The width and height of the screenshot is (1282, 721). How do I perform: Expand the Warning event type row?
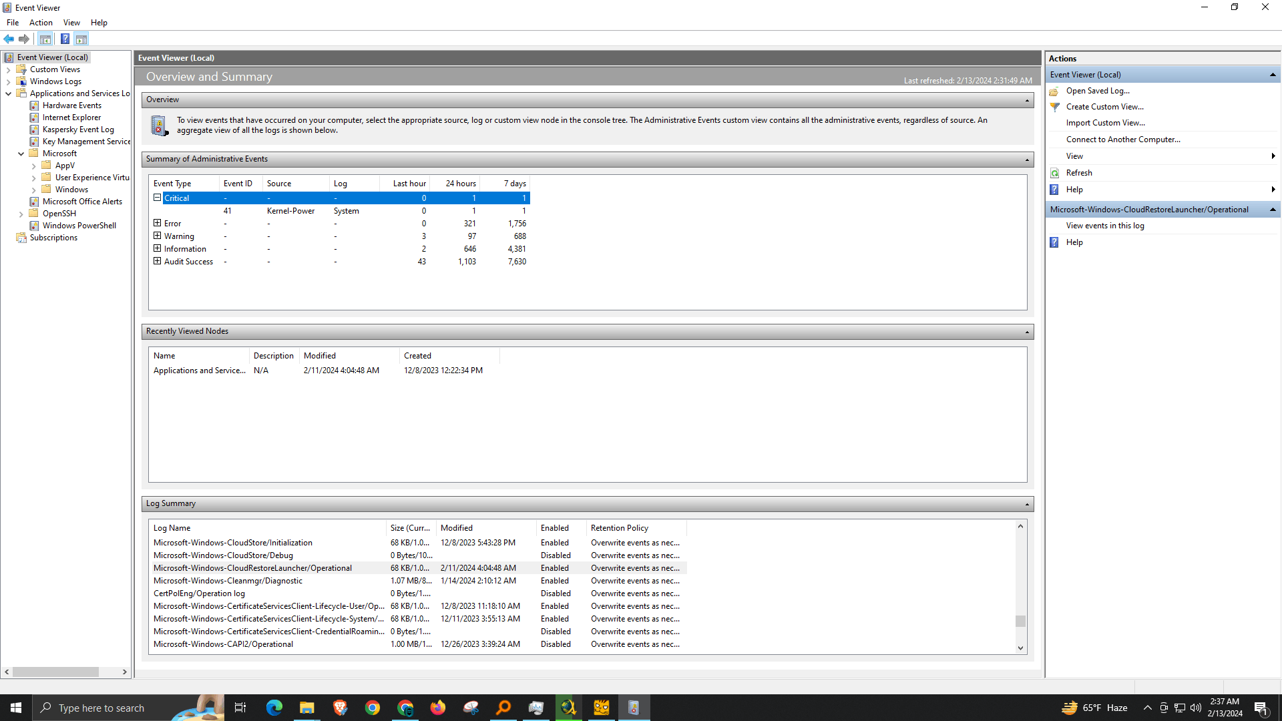[x=158, y=236]
